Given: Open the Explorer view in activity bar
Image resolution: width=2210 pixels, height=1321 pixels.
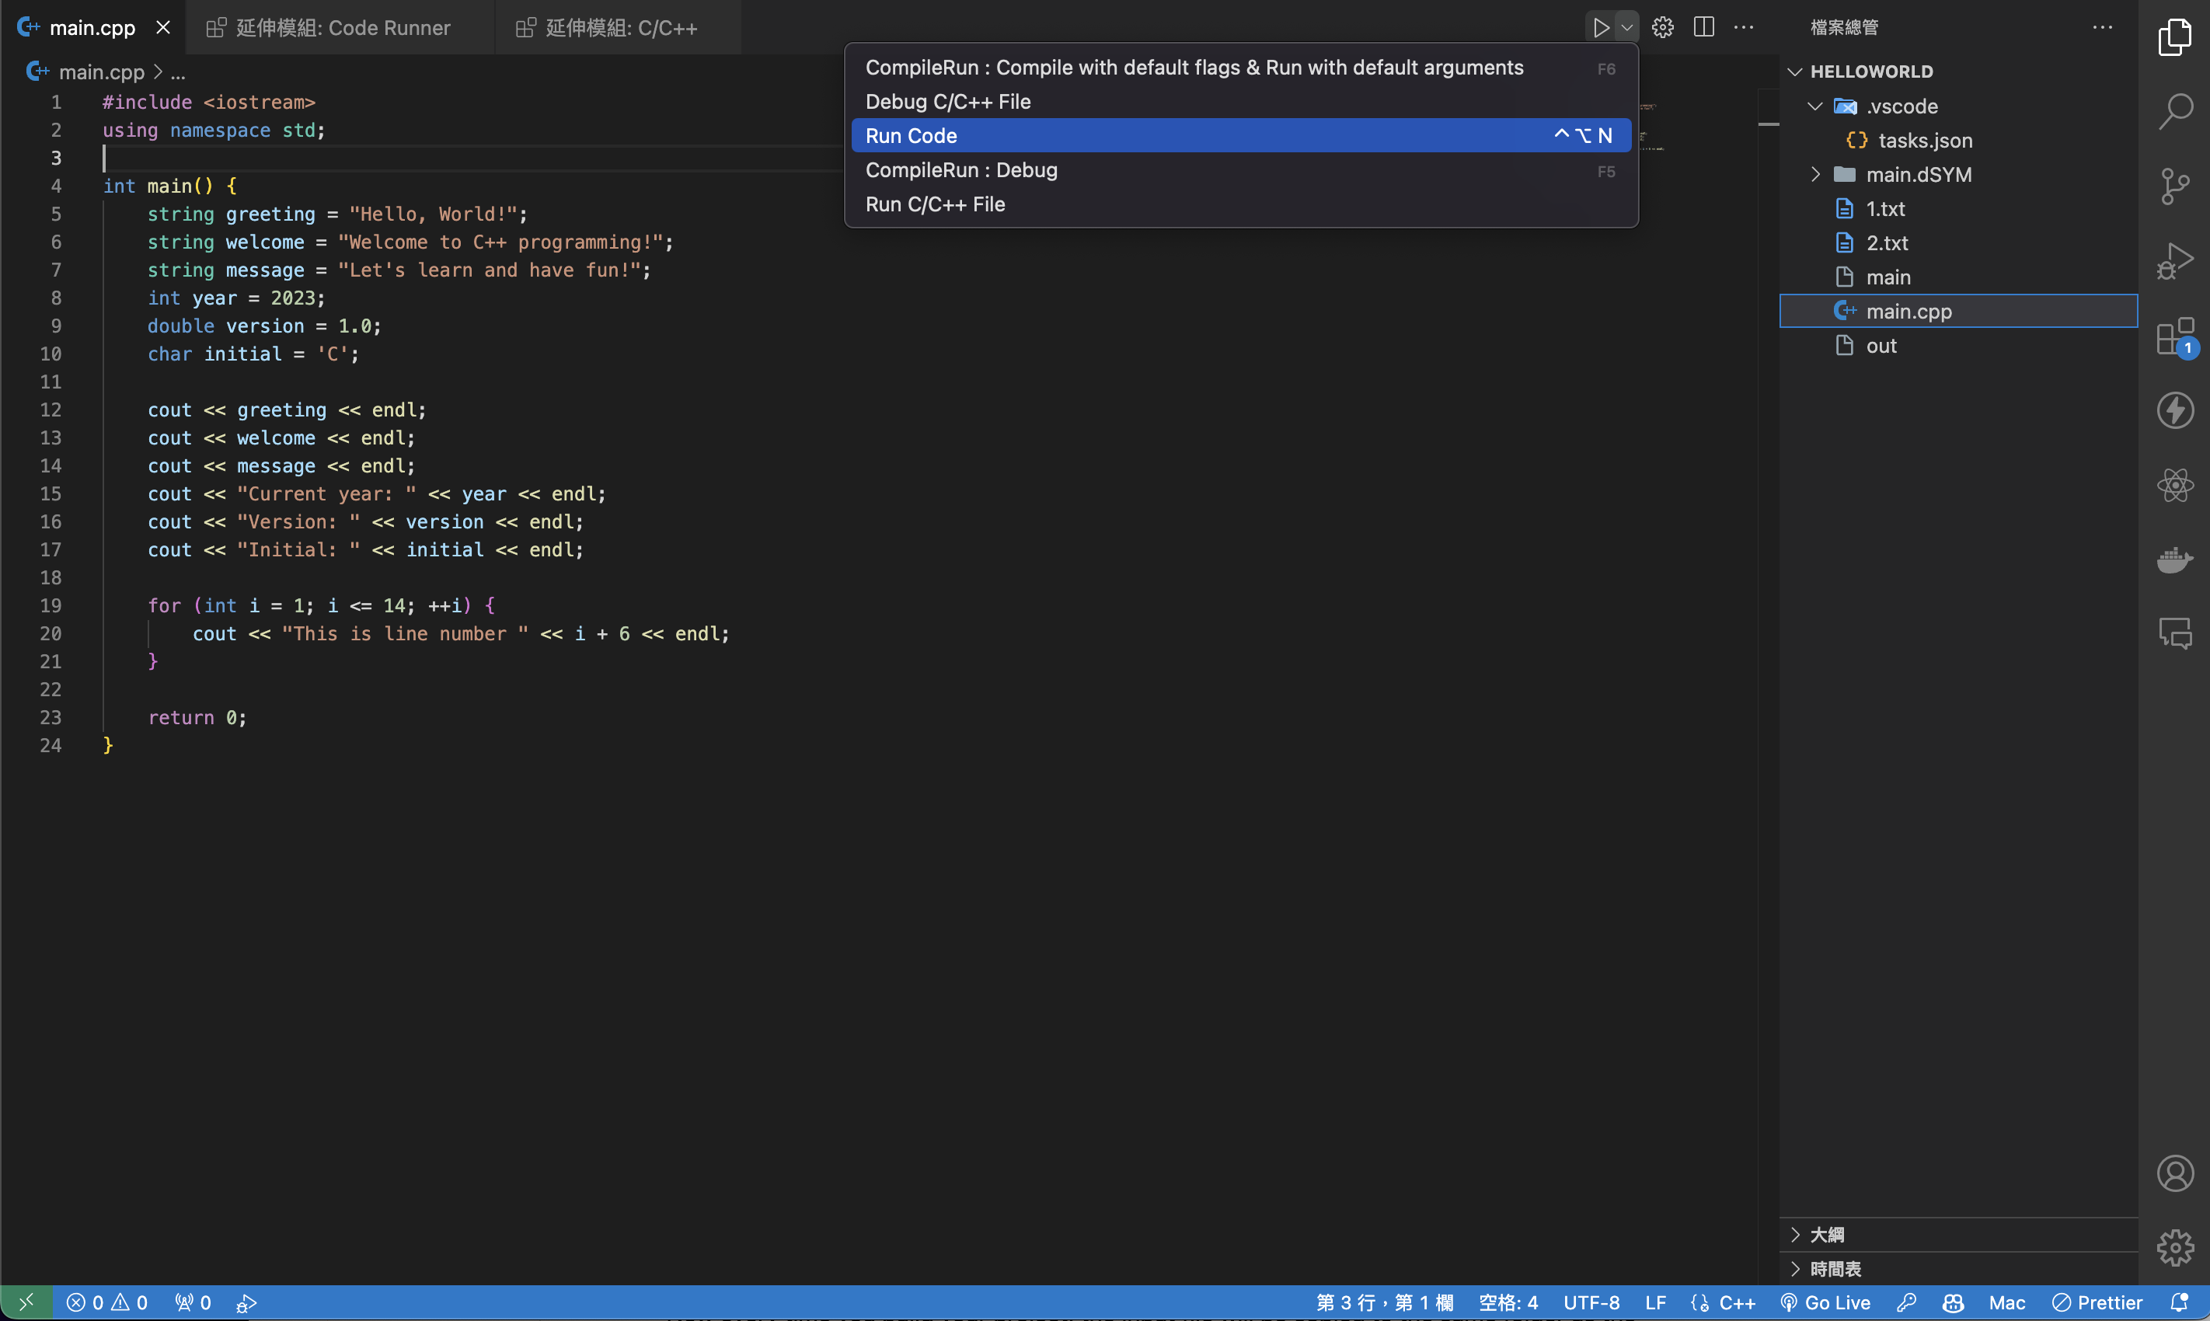Looking at the screenshot, I should click(2174, 37).
